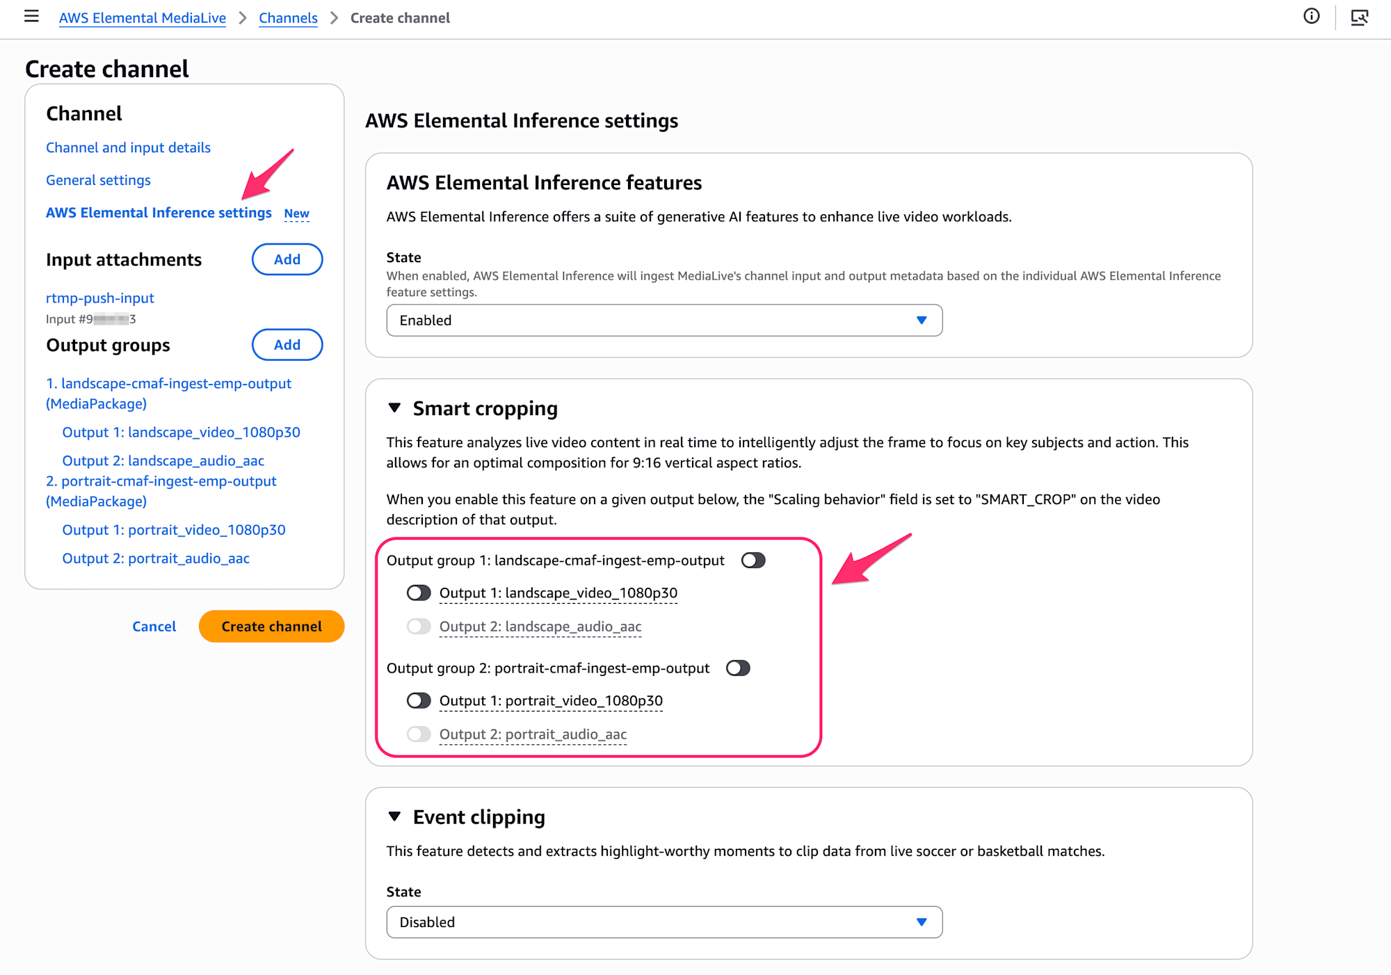Open General settings section

click(98, 180)
